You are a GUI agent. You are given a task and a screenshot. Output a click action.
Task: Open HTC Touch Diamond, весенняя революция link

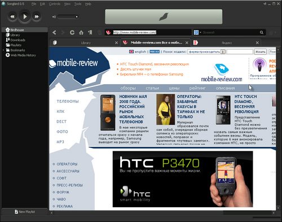(x=154, y=64)
